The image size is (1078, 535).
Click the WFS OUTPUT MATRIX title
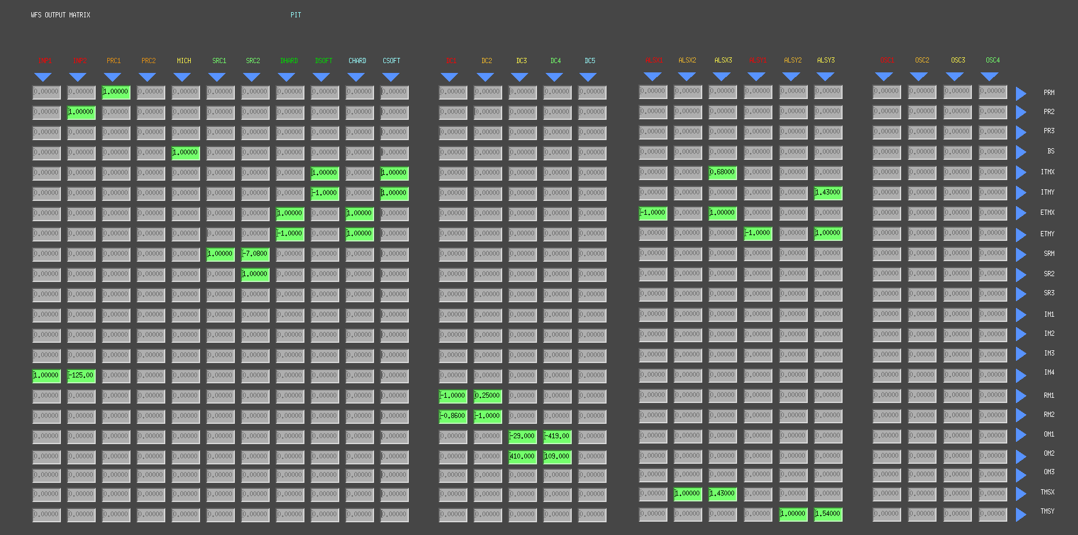tap(60, 15)
